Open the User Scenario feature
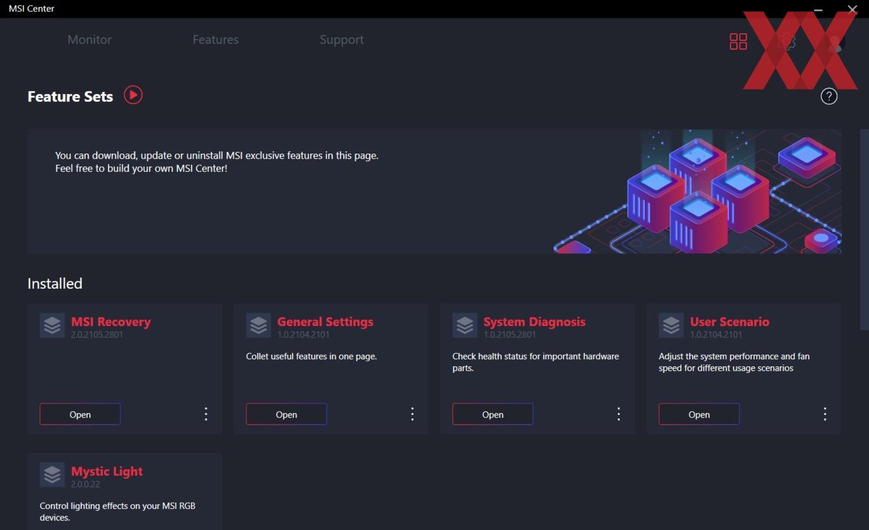Image resolution: width=869 pixels, height=530 pixels. pyautogui.click(x=699, y=414)
